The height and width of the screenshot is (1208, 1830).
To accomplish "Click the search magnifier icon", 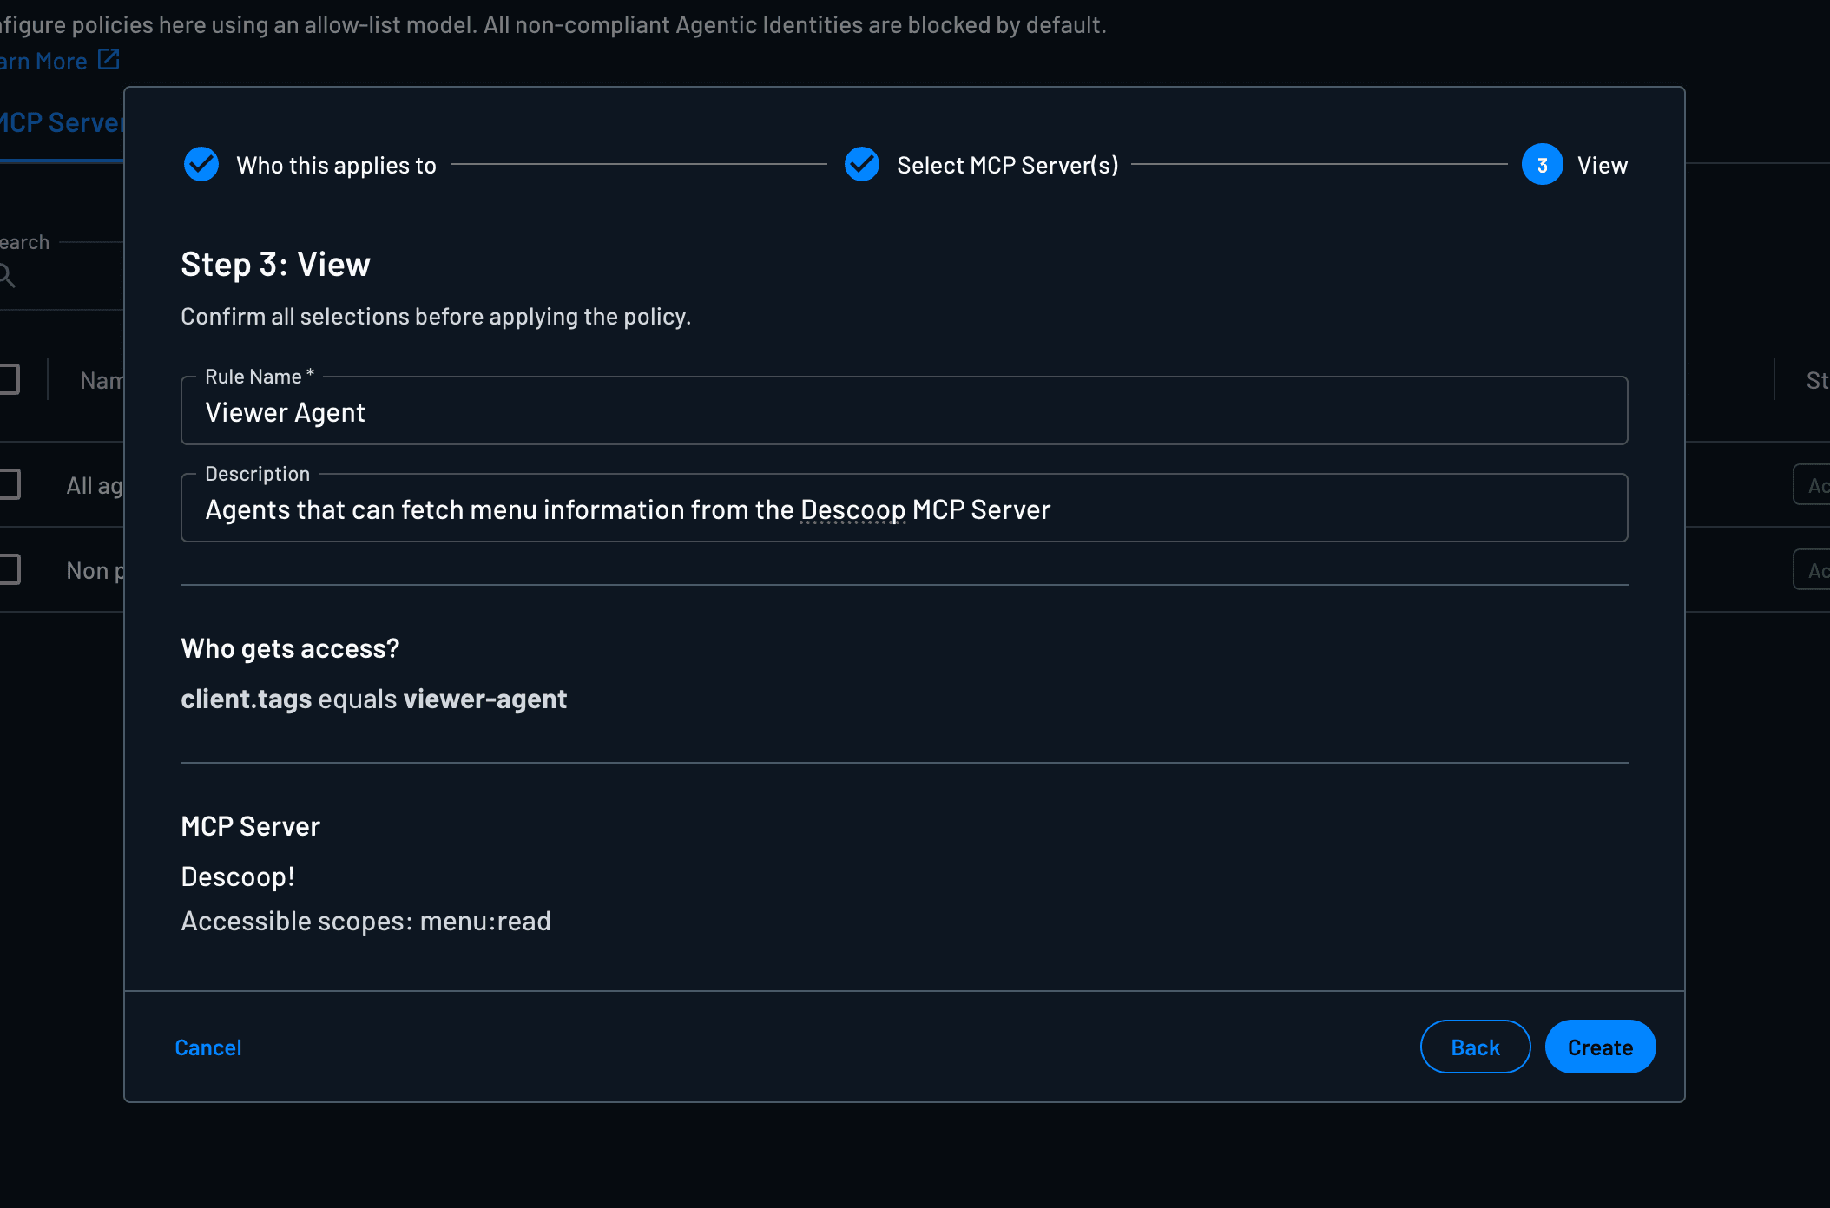I will [x=9, y=276].
